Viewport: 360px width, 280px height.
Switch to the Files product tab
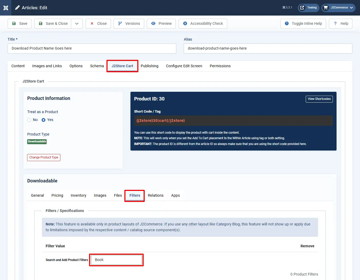[118, 195]
